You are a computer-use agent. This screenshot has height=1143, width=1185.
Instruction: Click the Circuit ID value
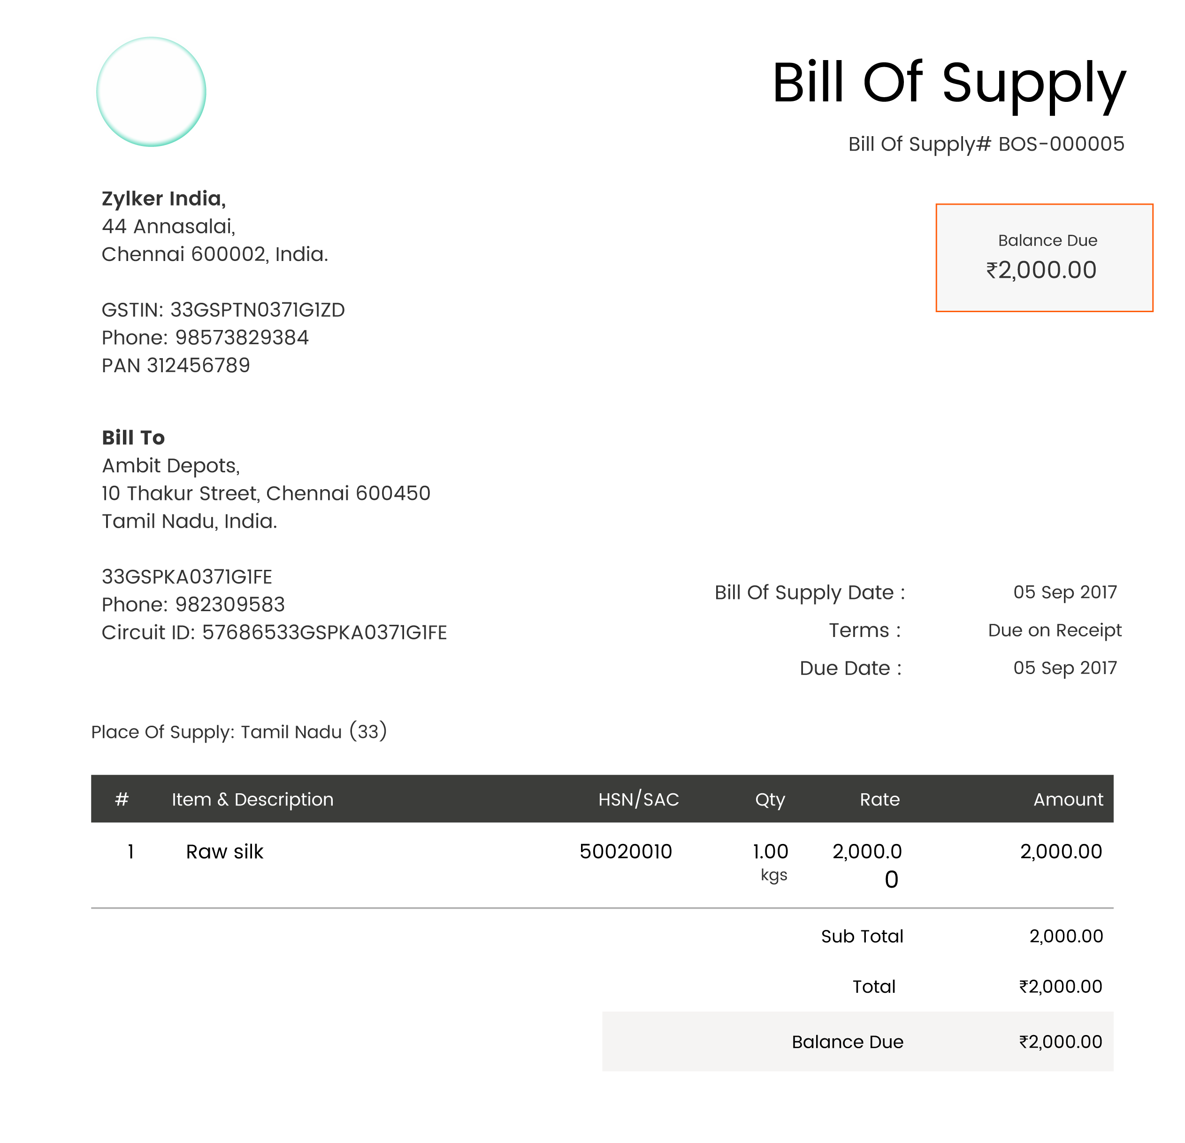point(324,632)
